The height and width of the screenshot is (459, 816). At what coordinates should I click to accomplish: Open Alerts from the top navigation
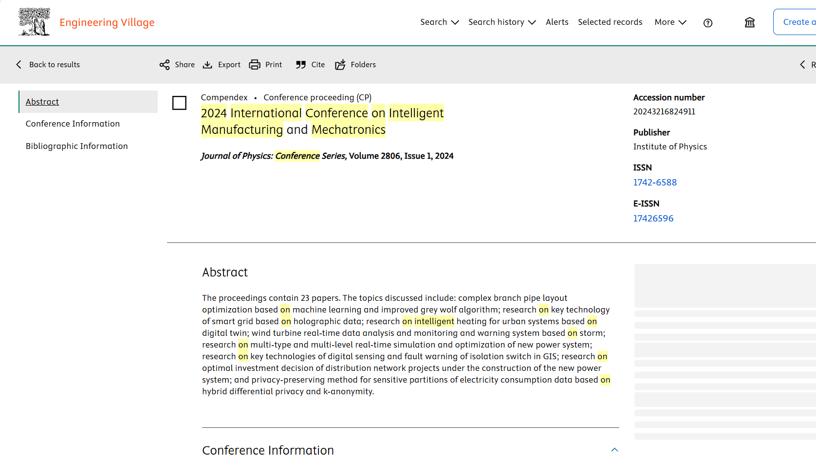556,22
